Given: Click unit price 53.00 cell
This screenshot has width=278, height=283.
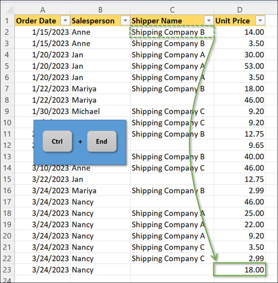Looking at the screenshot, I should (239, 66).
